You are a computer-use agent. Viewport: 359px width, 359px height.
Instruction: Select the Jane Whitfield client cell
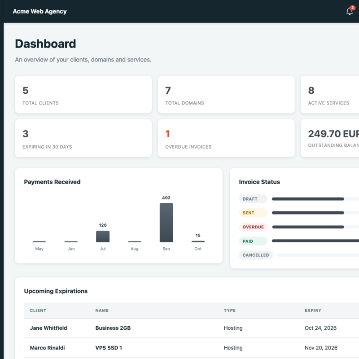[x=48, y=328]
